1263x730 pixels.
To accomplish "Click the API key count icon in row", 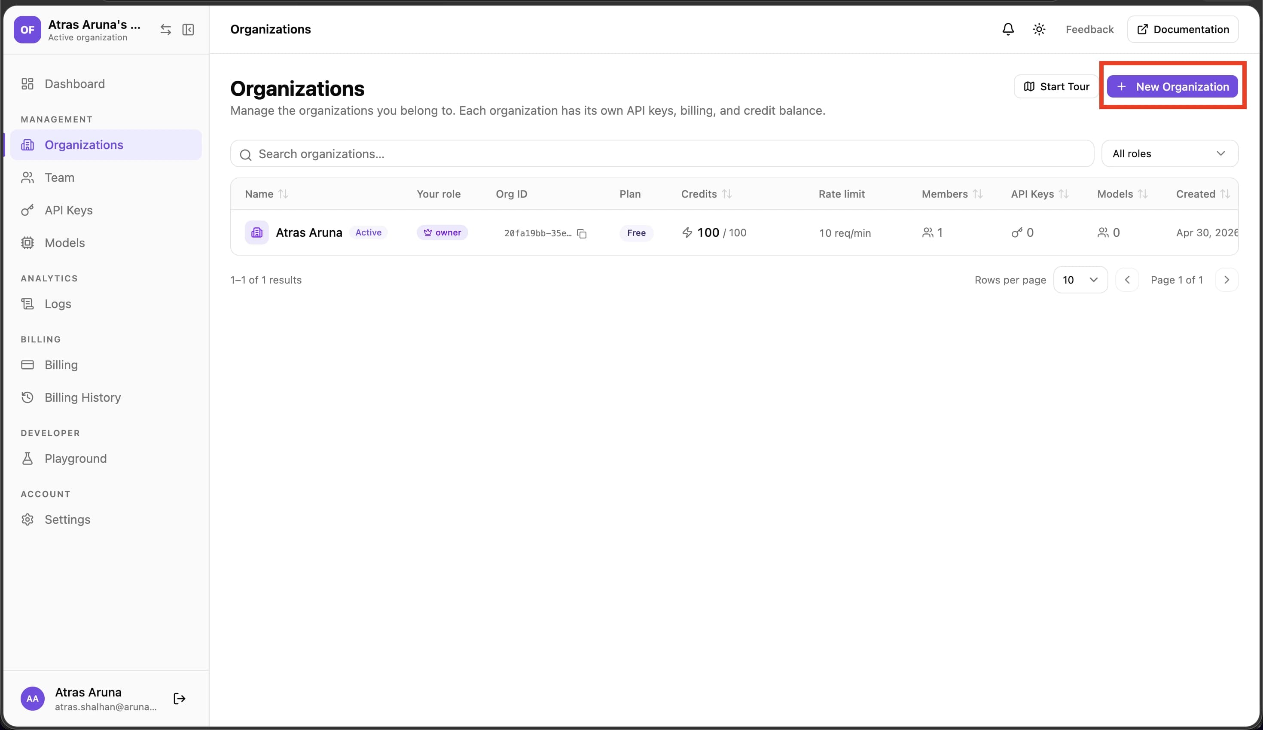I will click(x=1016, y=232).
